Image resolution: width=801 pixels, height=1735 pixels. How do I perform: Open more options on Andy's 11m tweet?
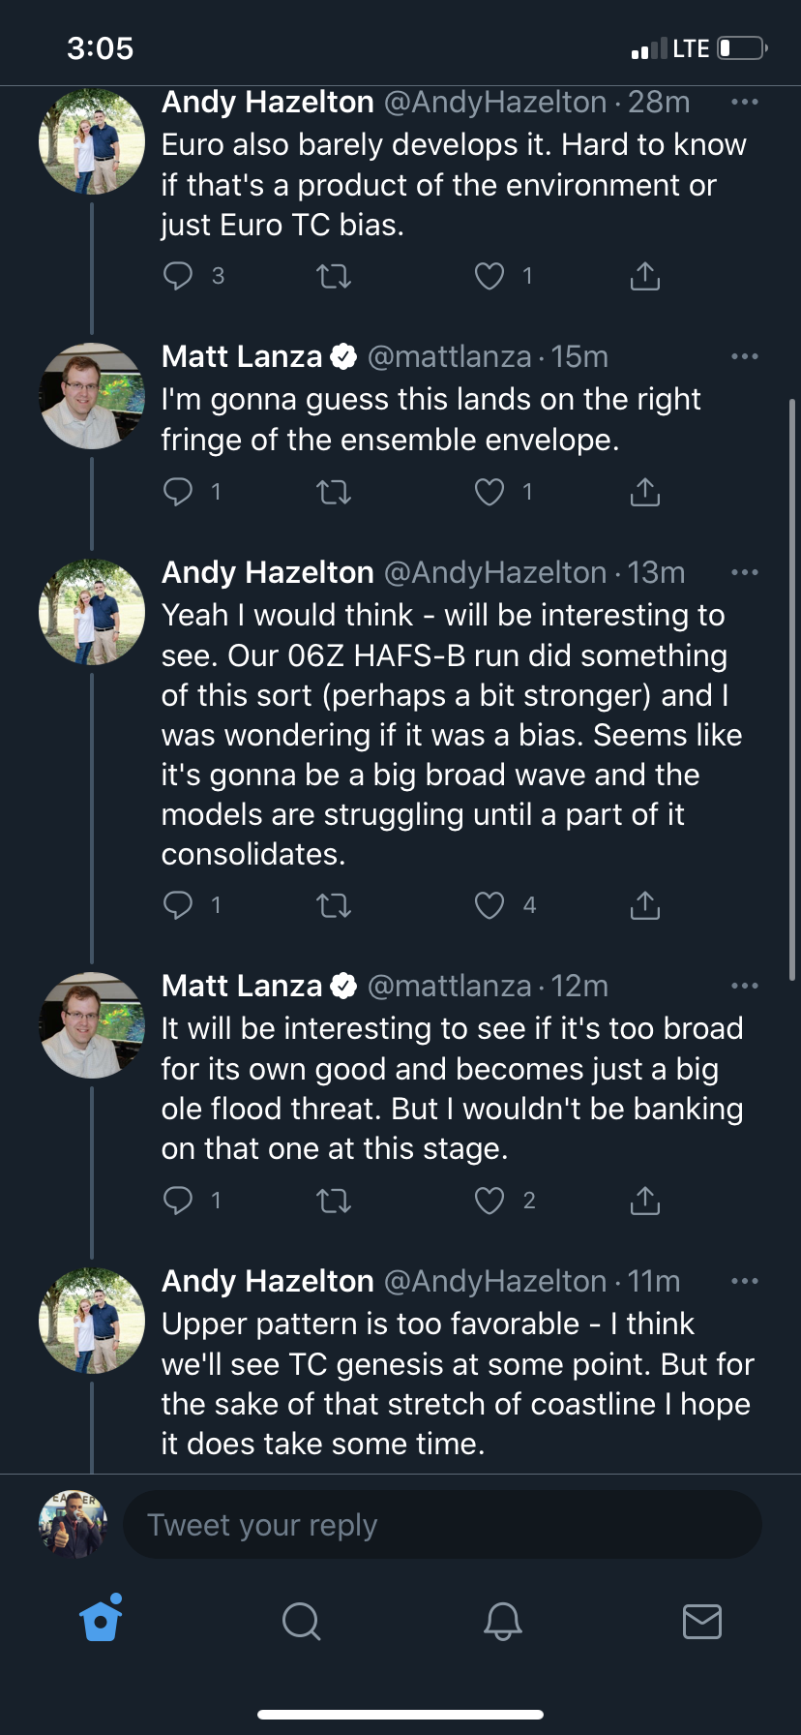tap(744, 1281)
